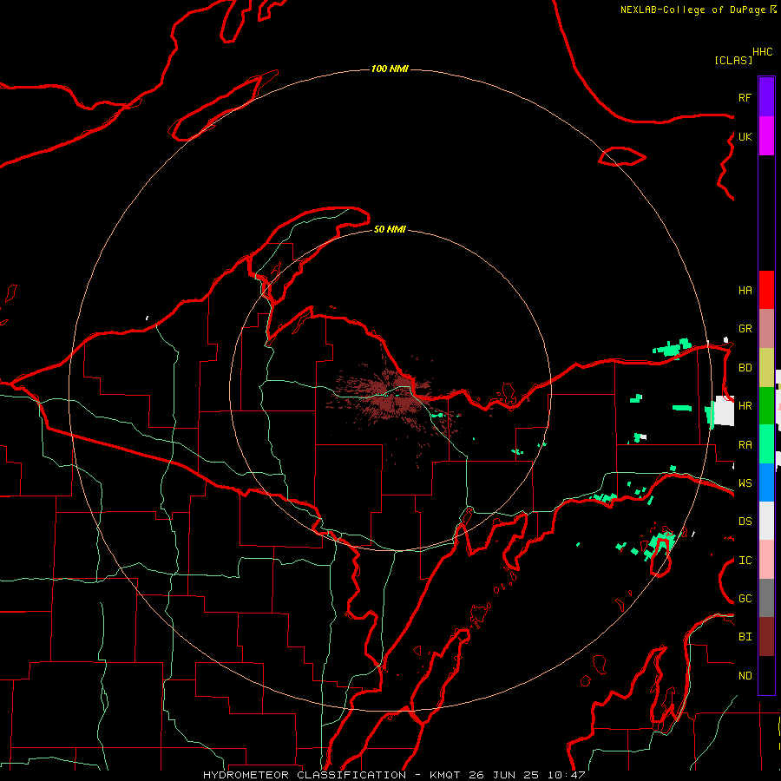The height and width of the screenshot is (781, 781).
Task: Click the 10:47 timestamp text
Action: (566, 775)
